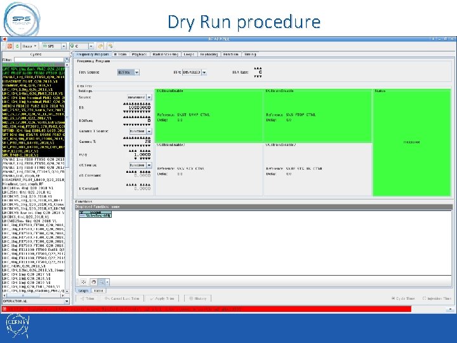The image size is (457, 343).
Task: Click the function legend box in graph
Action: [x=95, y=214]
